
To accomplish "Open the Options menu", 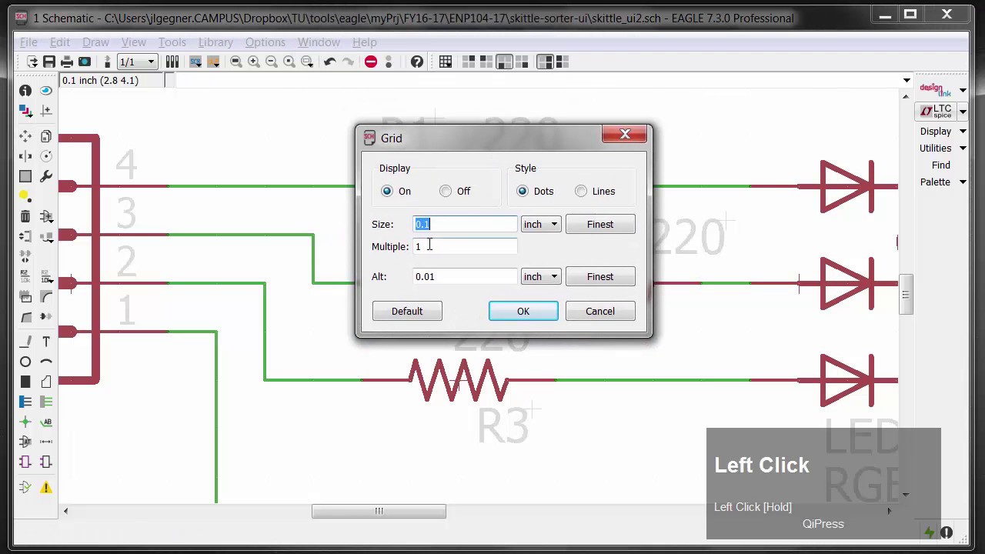I will (x=265, y=42).
